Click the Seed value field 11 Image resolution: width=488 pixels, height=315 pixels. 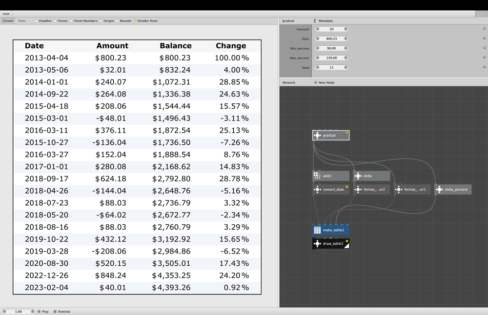click(331, 67)
